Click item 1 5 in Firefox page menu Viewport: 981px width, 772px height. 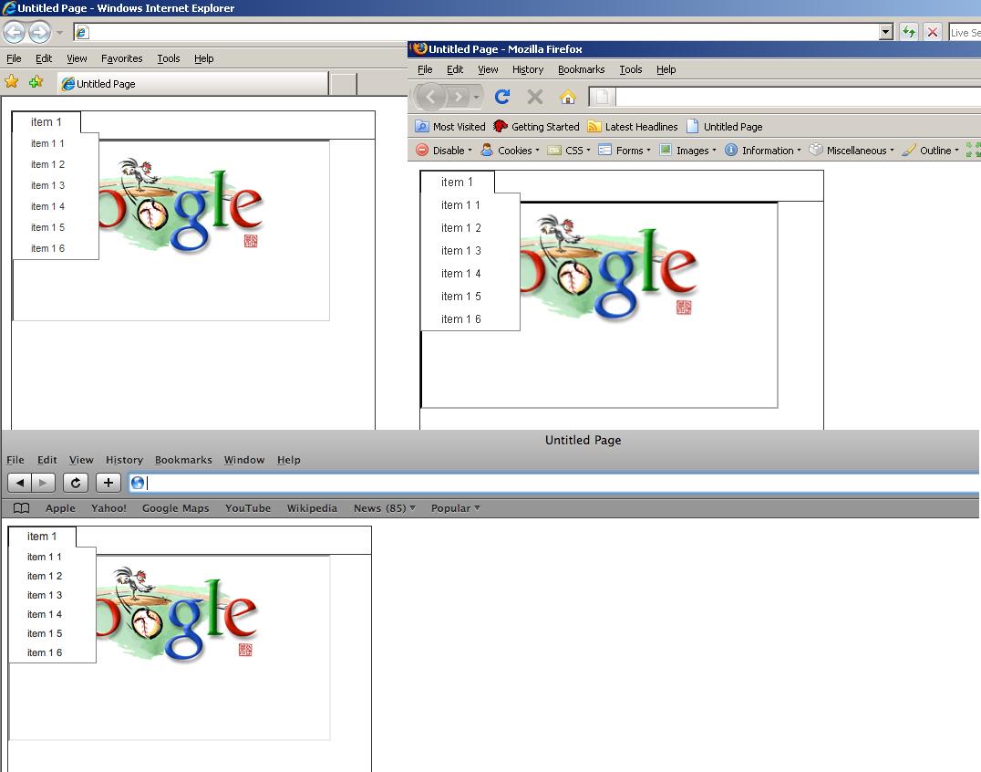pos(461,297)
